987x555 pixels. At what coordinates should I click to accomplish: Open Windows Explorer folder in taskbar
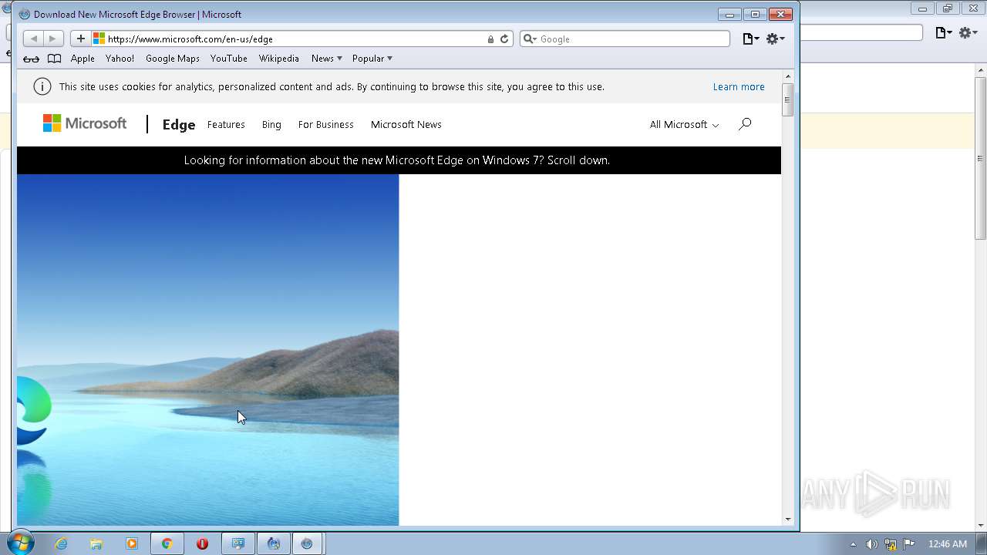(96, 543)
